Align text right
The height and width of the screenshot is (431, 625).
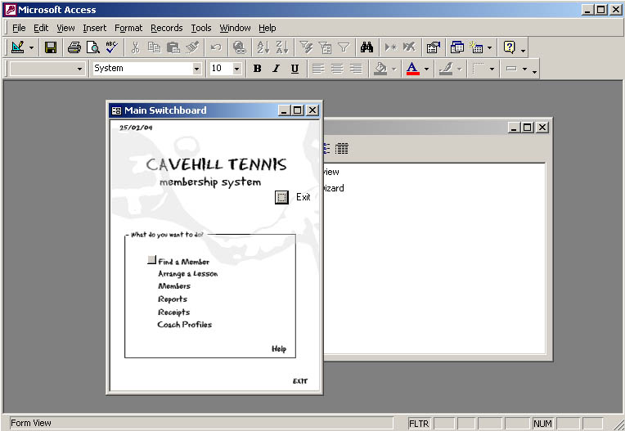coord(356,69)
